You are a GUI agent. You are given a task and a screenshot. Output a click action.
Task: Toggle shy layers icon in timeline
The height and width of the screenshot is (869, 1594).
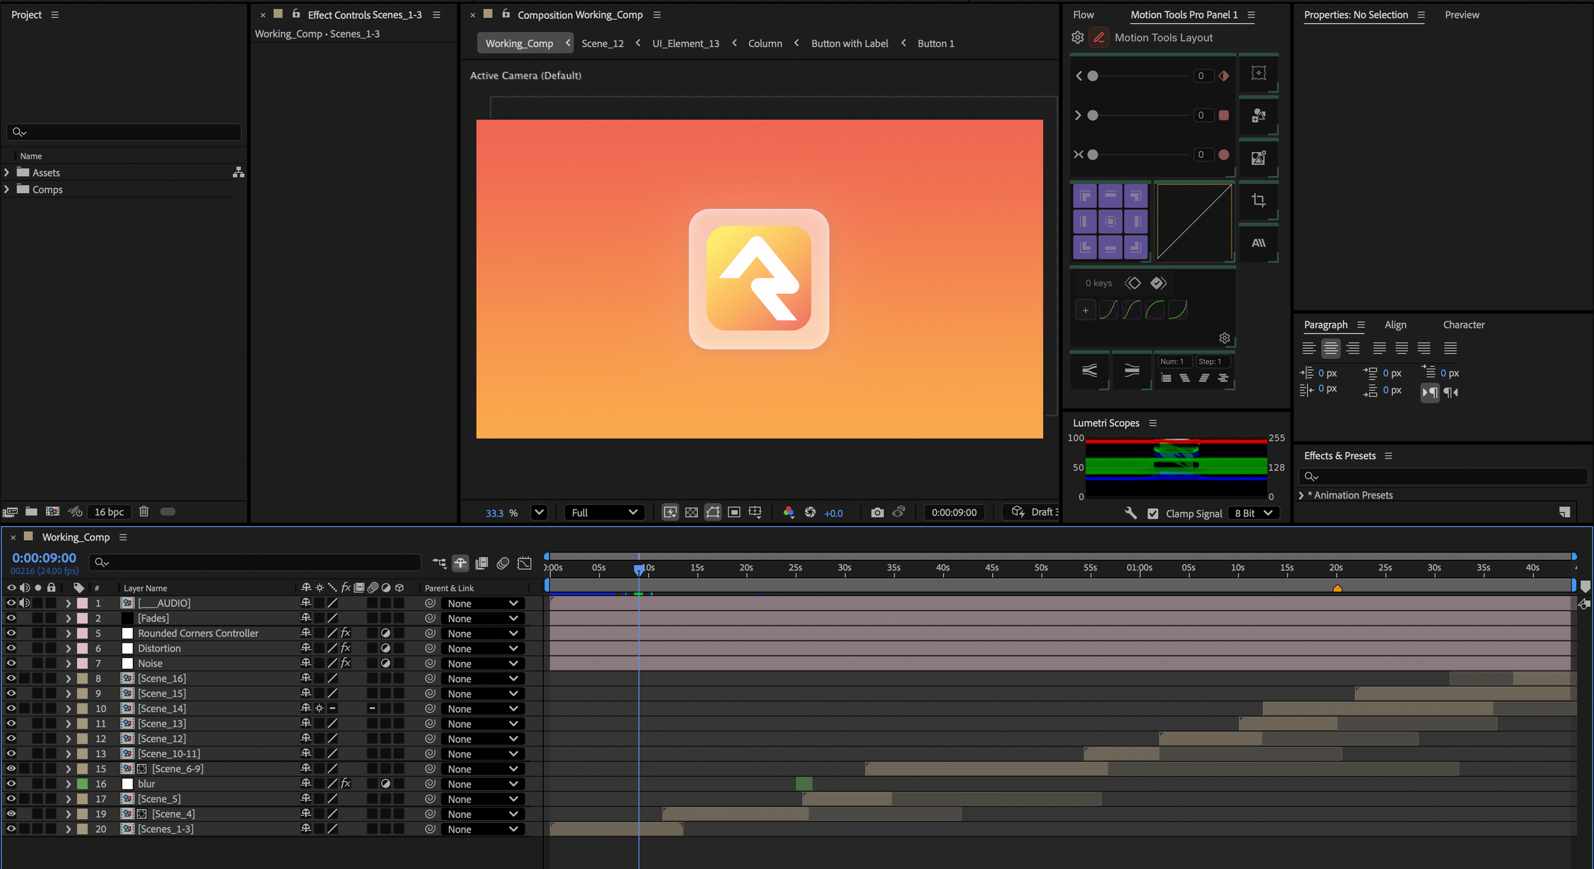pos(460,563)
